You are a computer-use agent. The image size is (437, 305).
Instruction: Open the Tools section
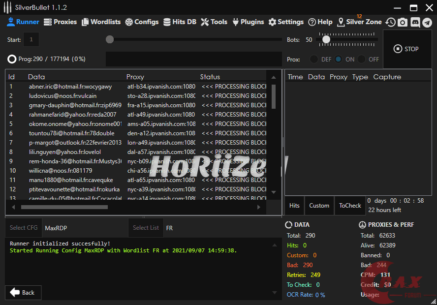pos(214,22)
